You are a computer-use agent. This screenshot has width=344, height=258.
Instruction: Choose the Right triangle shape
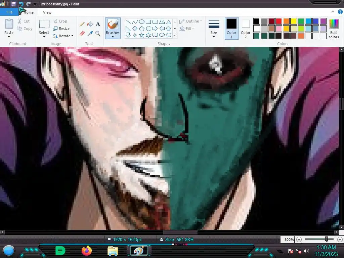[128, 28]
